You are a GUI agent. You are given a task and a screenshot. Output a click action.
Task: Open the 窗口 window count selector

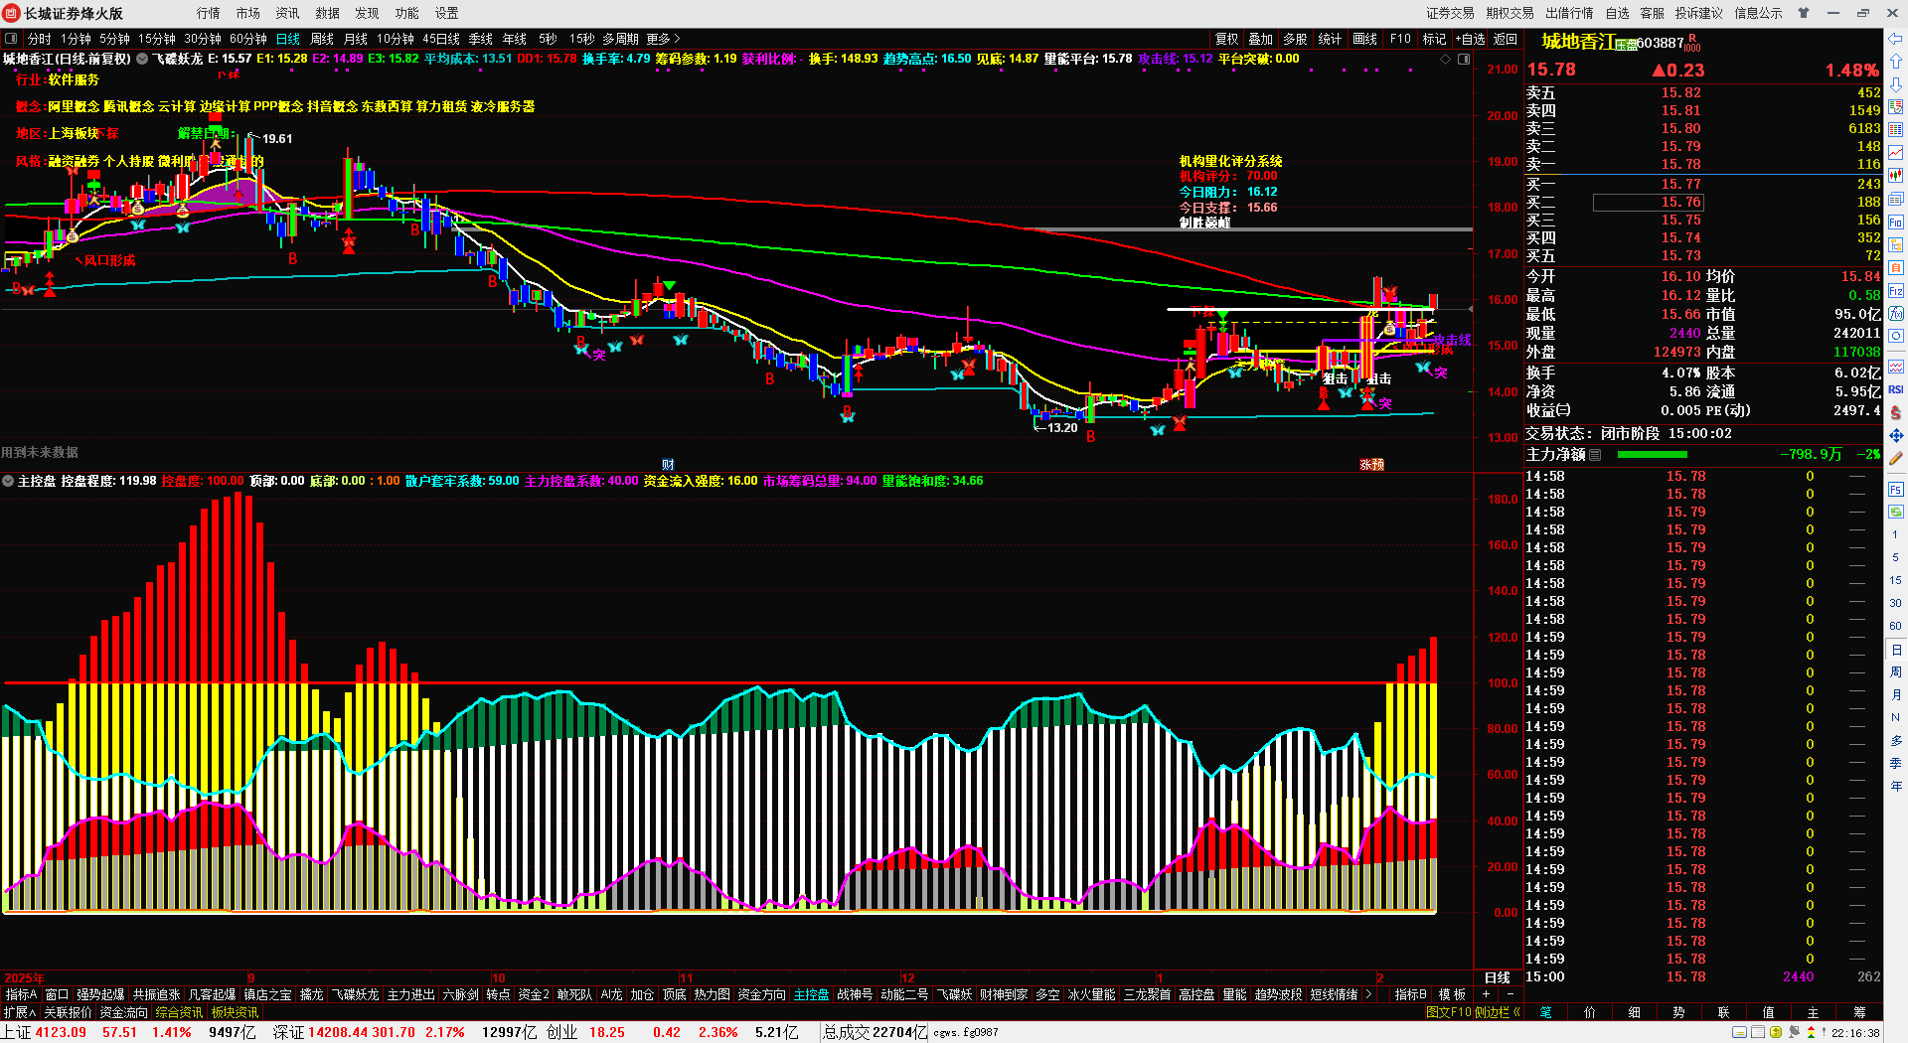tap(58, 994)
